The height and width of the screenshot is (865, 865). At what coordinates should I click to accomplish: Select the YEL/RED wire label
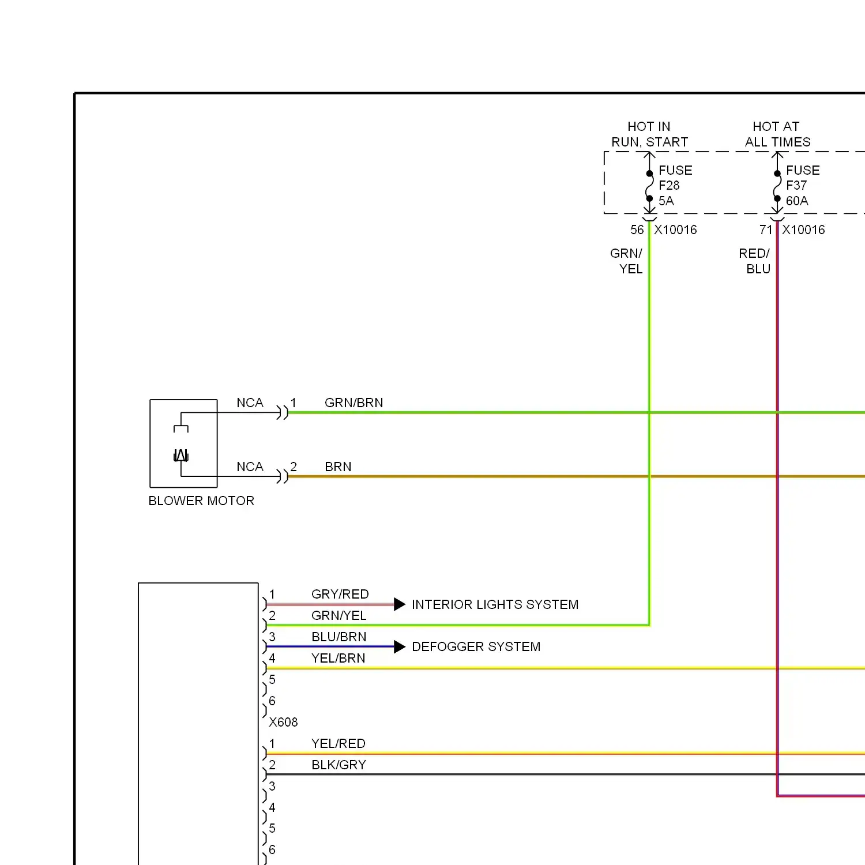pos(338,743)
